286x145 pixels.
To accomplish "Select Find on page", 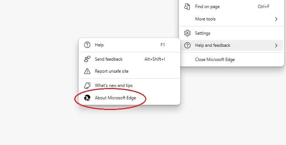I will [x=232, y=7].
